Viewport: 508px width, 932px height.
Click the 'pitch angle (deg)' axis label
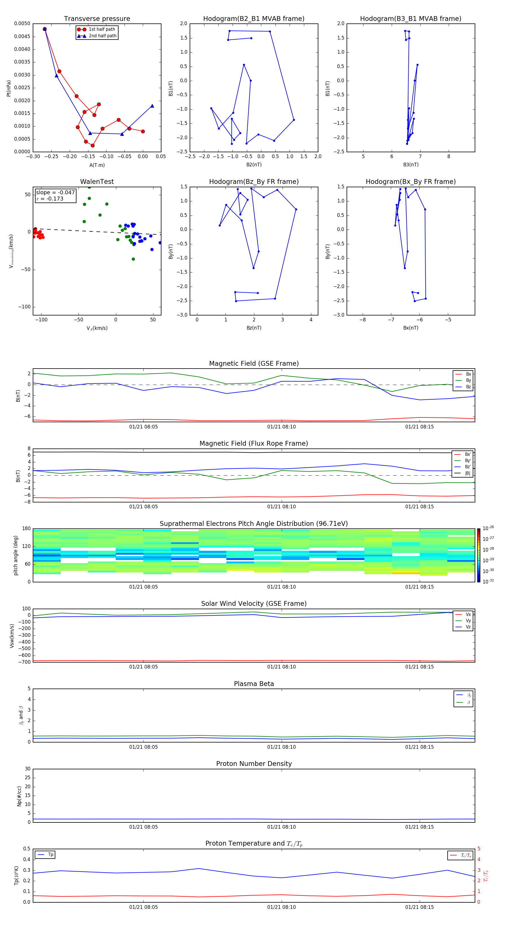[x=16, y=555]
